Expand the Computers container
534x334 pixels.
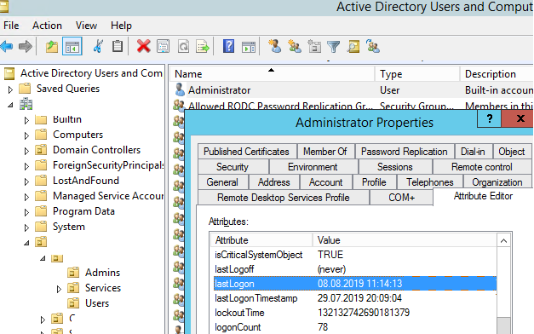coord(26,135)
